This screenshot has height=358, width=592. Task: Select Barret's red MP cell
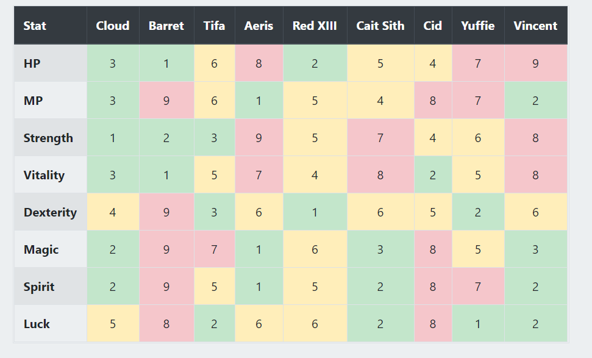tap(166, 101)
